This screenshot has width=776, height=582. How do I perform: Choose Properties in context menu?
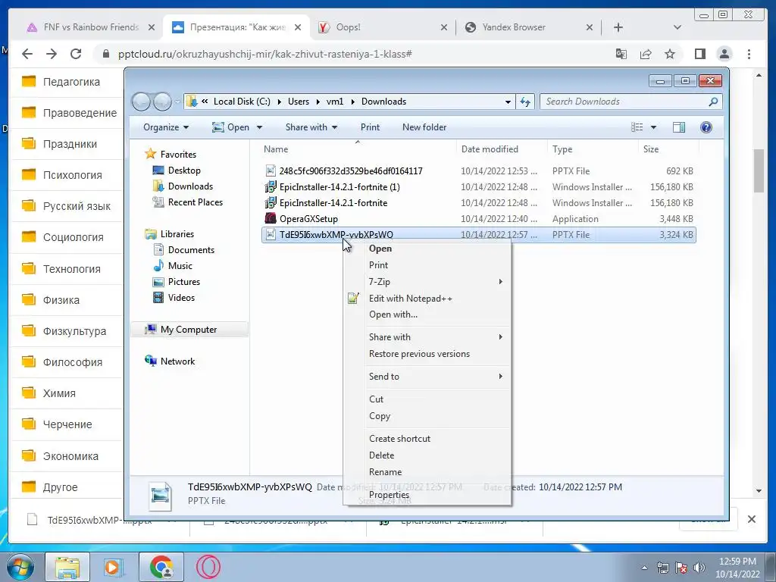point(427,495)
